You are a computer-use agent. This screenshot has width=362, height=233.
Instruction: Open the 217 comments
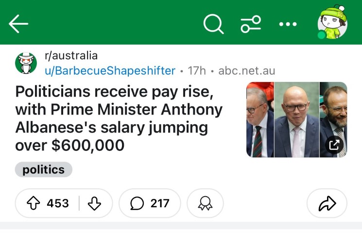(150, 203)
